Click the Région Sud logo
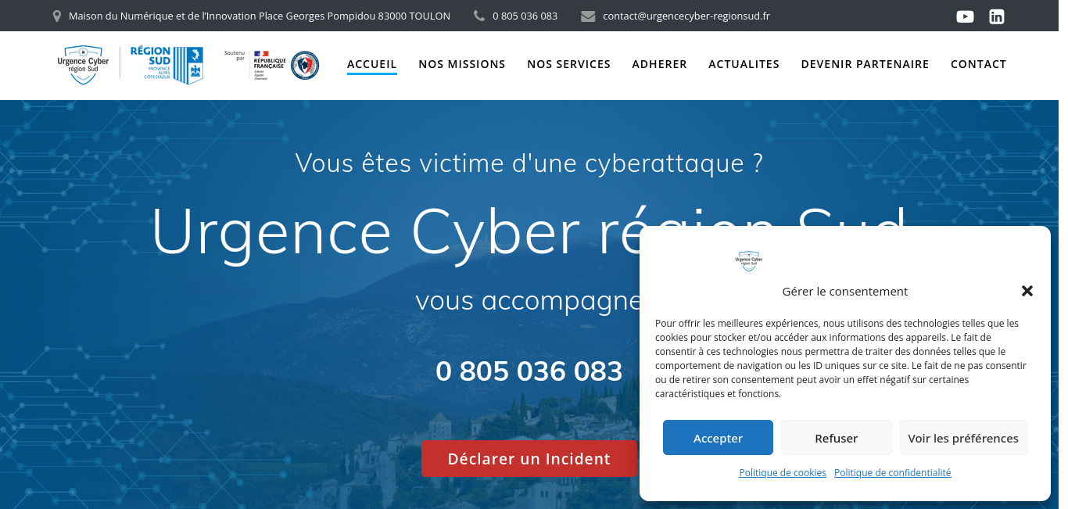This screenshot has width=1068, height=509. click(167, 65)
